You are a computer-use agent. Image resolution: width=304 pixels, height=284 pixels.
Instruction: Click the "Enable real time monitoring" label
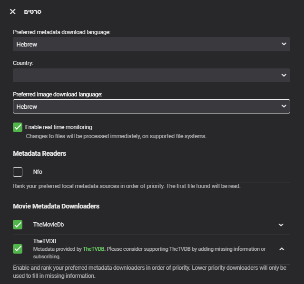point(59,127)
